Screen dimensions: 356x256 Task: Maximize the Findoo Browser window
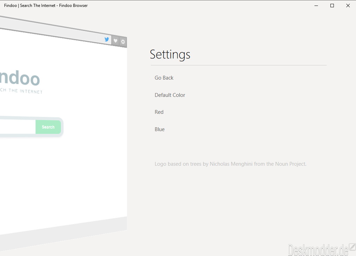click(x=332, y=6)
